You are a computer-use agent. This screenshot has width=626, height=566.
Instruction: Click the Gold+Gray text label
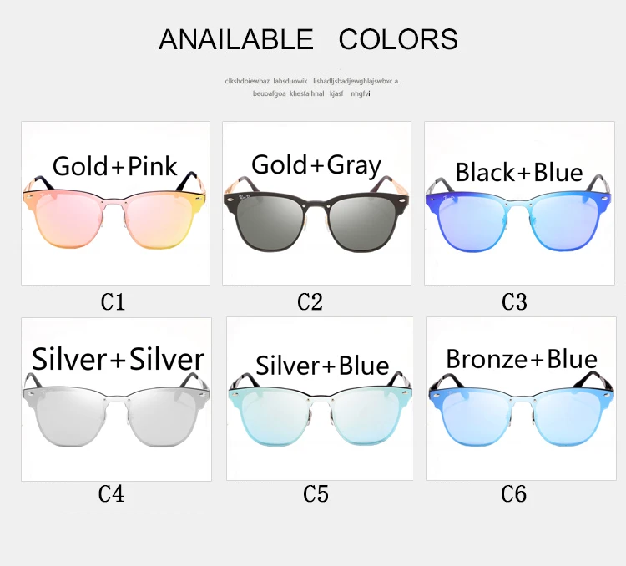coord(316,164)
